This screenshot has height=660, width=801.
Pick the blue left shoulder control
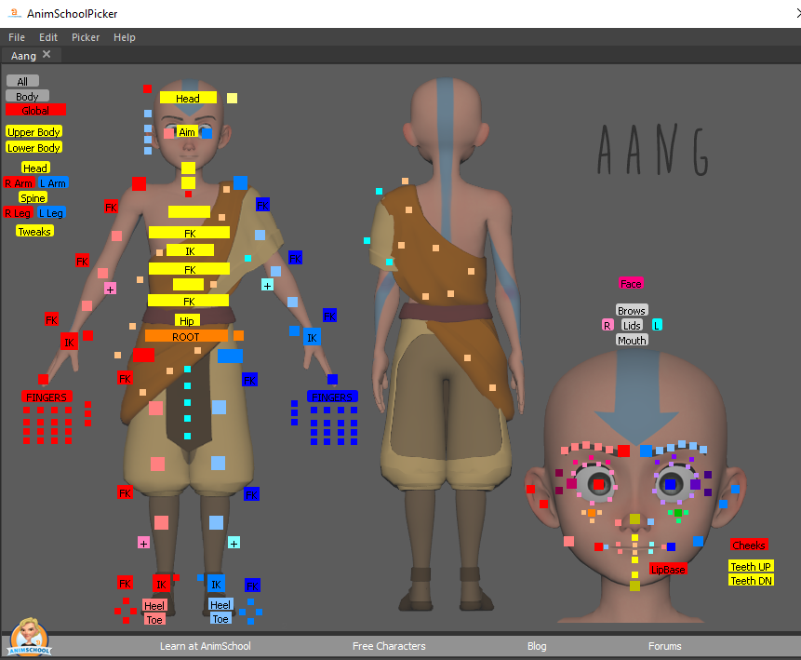pos(241,182)
